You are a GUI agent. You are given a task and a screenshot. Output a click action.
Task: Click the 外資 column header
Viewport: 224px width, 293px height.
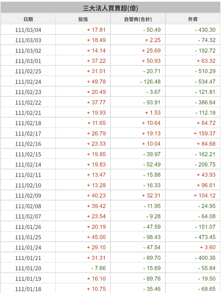pos(193,19)
